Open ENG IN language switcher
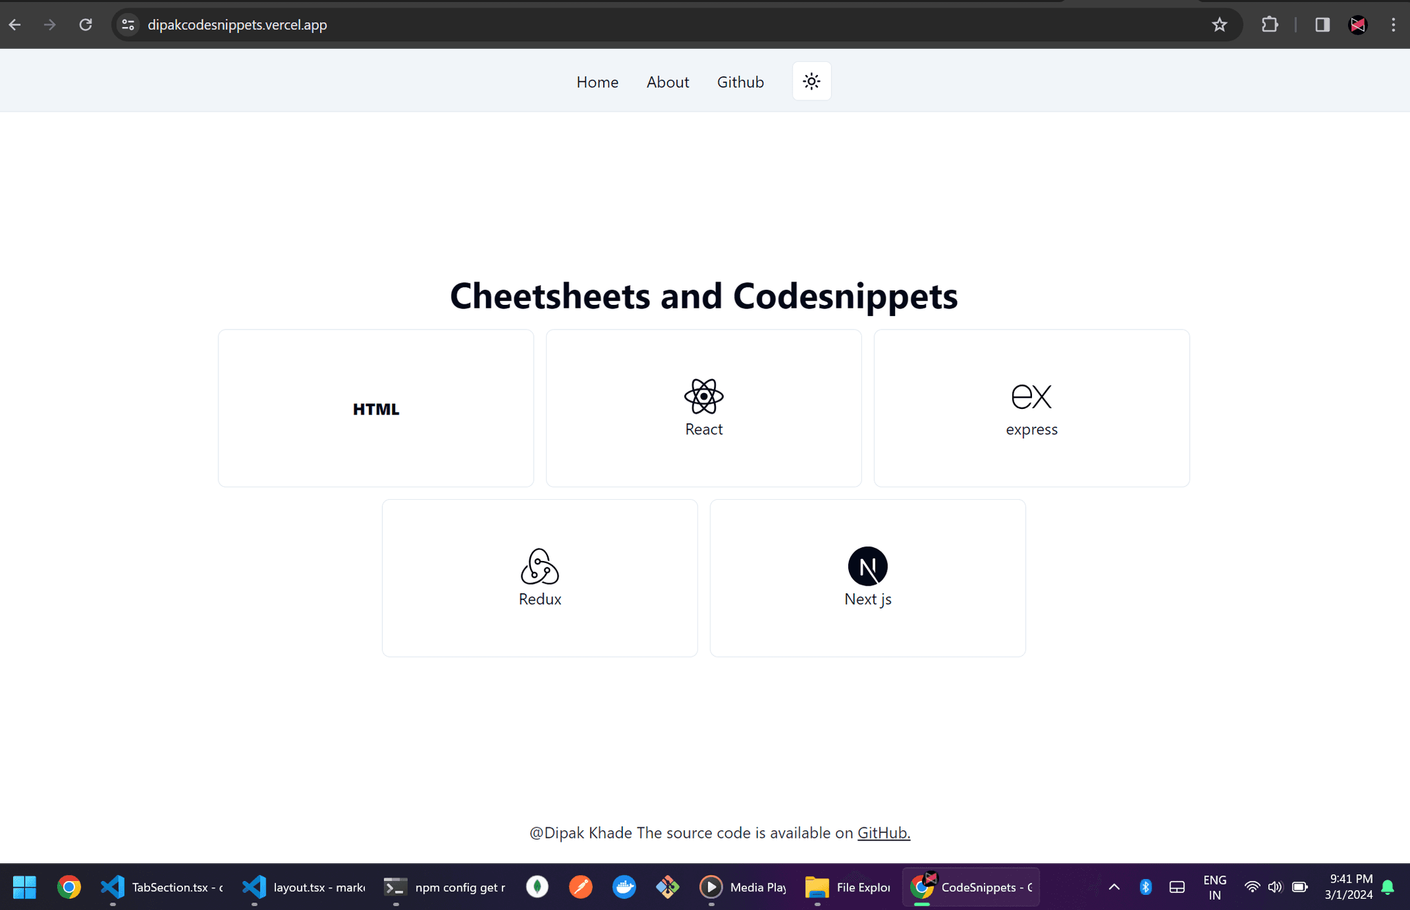1410x910 pixels. click(x=1214, y=887)
